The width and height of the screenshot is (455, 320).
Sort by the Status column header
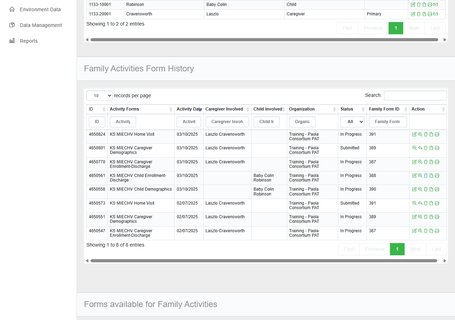click(352, 109)
